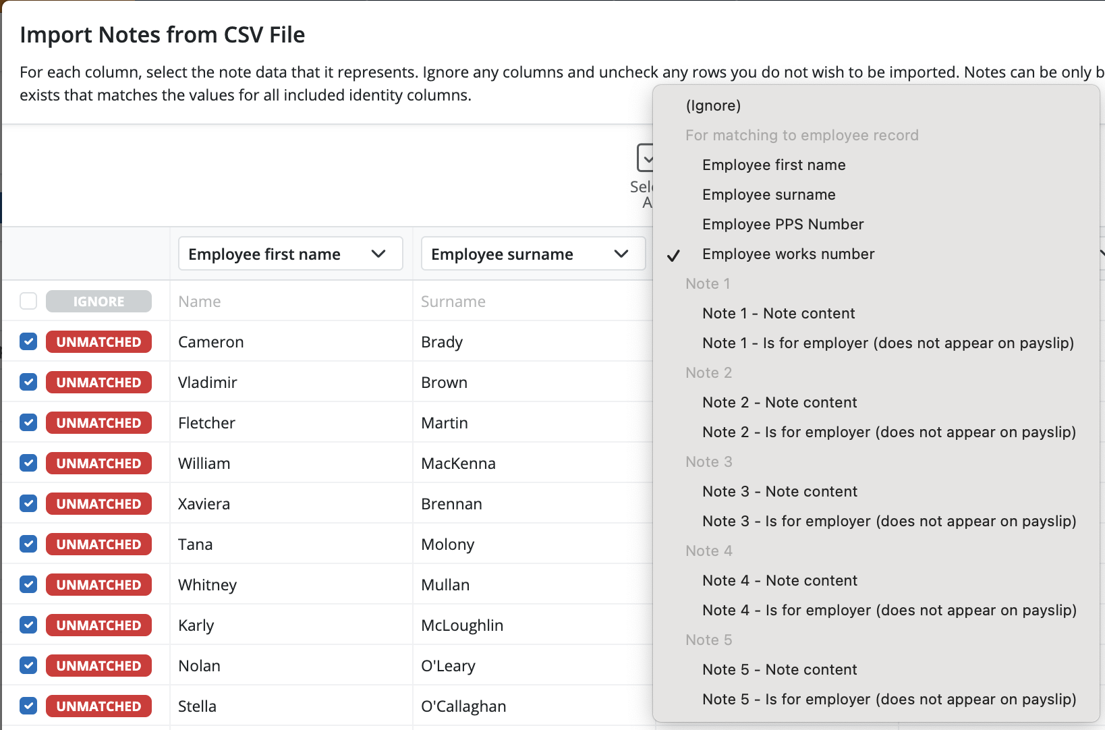Screen dimensions: 1105x730
Task: Open the "Employee first name" column dropdown
Action: [290, 254]
